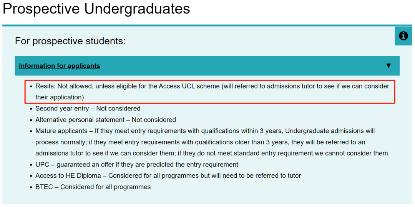Click the Second year entry bullet item

[88, 109]
